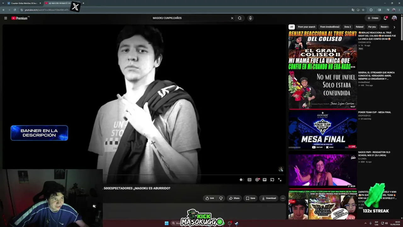The width and height of the screenshot is (403, 227).
Task: Clear the search box with the X
Action: (232, 18)
